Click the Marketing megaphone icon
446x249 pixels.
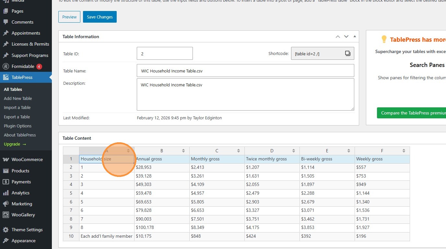pos(6,204)
